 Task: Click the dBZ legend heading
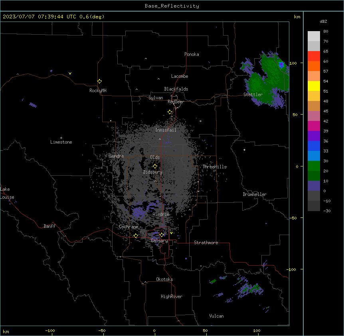click(x=323, y=21)
